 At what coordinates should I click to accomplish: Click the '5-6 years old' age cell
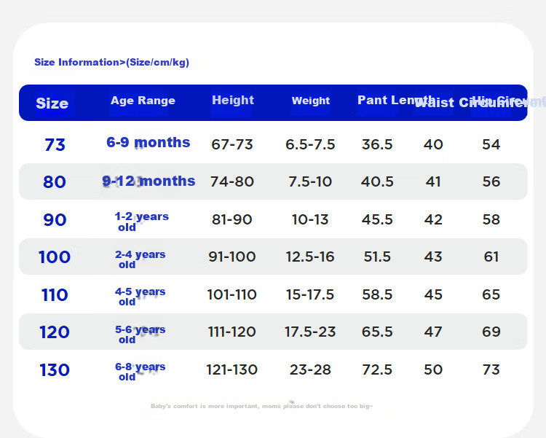(141, 335)
